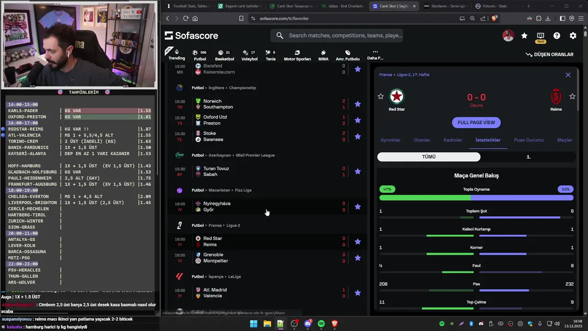Image resolution: width=588 pixels, height=331 pixels.
Task: Open the help question mark icon
Action: point(557,35)
